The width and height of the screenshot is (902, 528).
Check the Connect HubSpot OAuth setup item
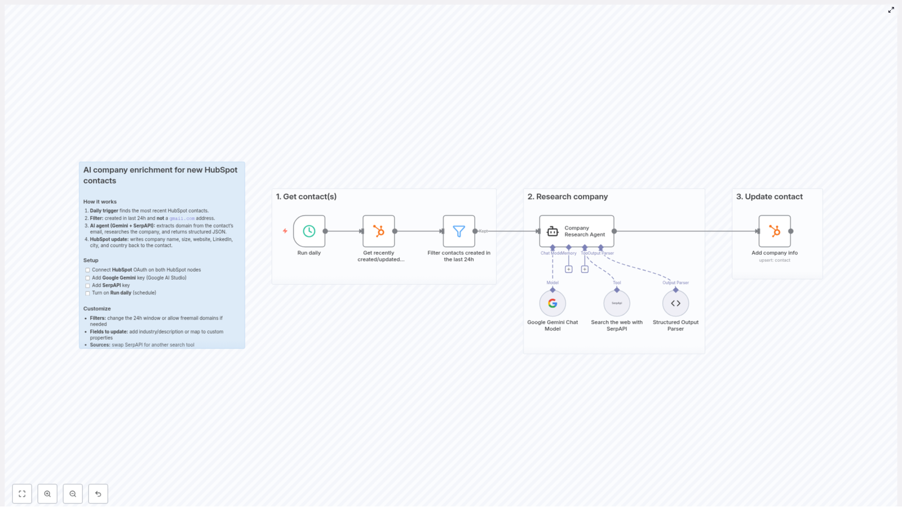pos(87,270)
